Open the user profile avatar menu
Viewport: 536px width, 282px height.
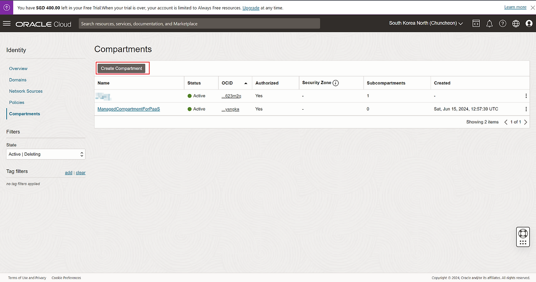pyautogui.click(x=529, y=24)
